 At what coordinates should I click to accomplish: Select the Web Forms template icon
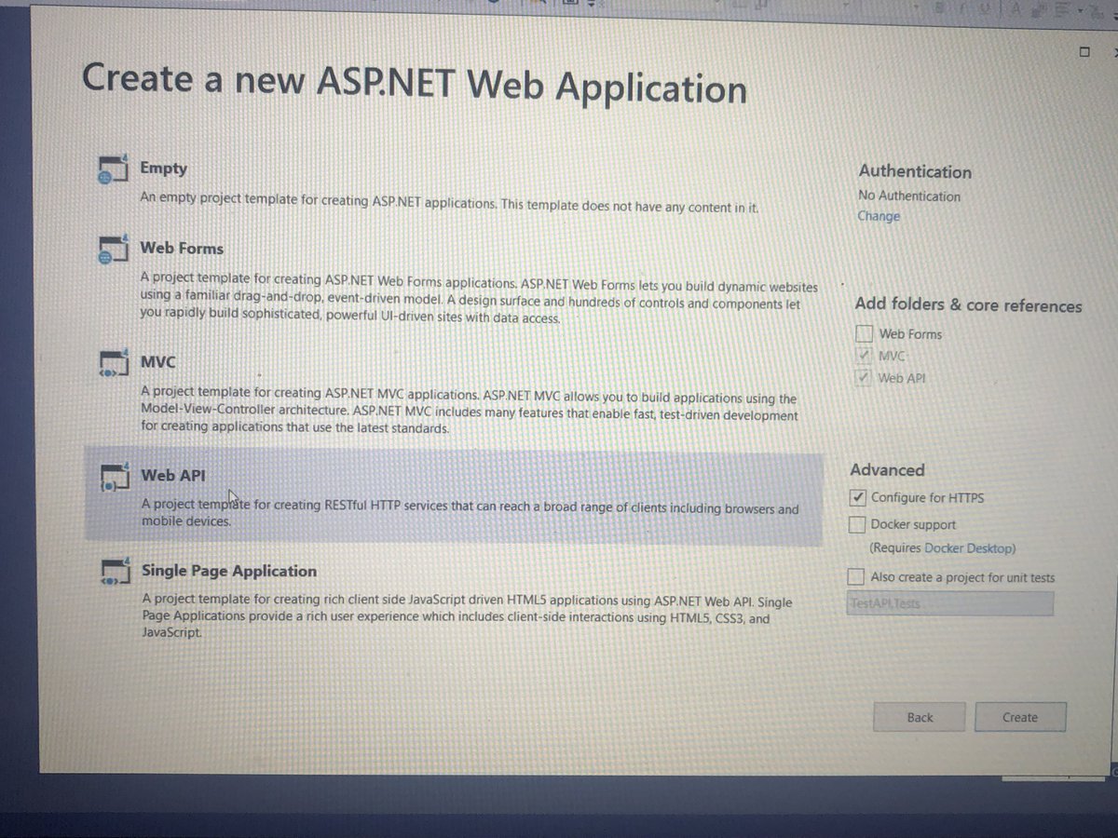(112, 249)
